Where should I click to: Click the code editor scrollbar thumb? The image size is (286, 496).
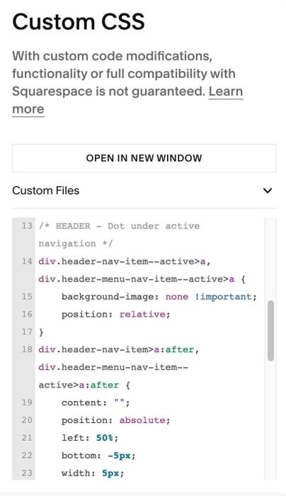point(270,331)
